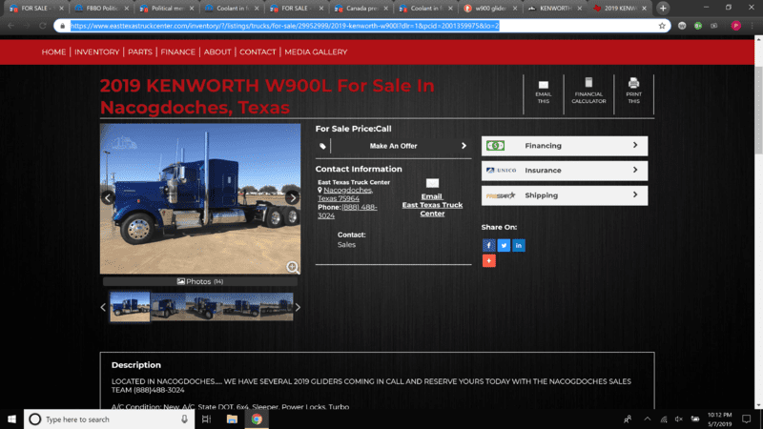Select the fourth truck thumbnail
763x429 pixels.
pyautogui.click(x=241, y=307)
